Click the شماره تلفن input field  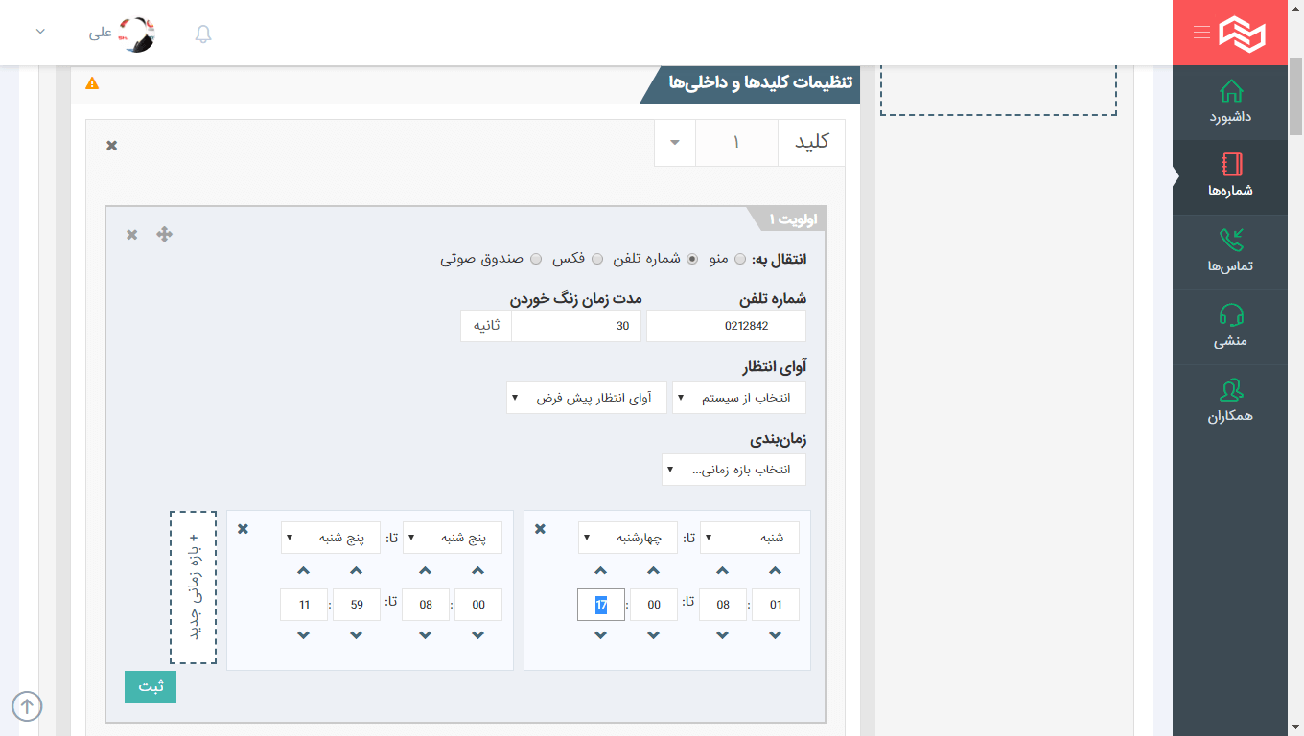726,326
